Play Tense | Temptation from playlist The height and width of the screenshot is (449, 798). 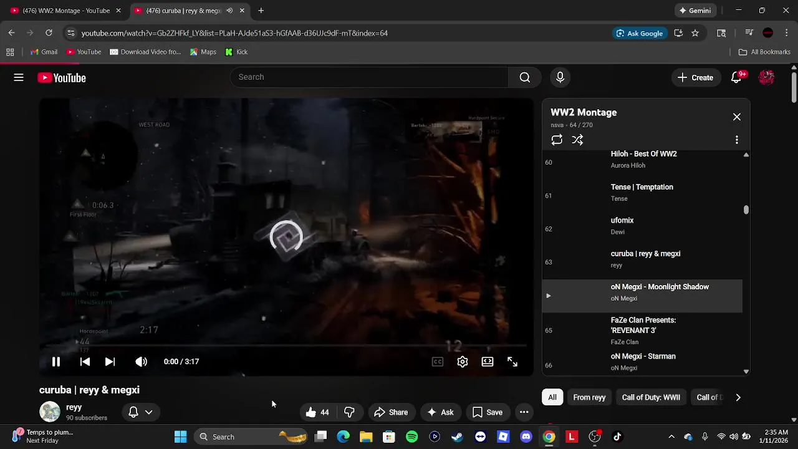[x=642, y=196]
